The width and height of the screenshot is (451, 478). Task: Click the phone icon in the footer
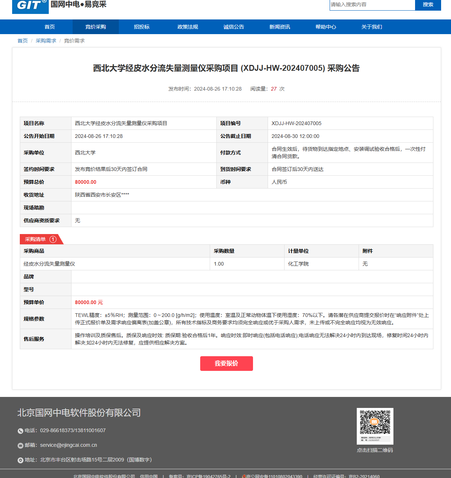pyautogui.click(x=21, y=431)
